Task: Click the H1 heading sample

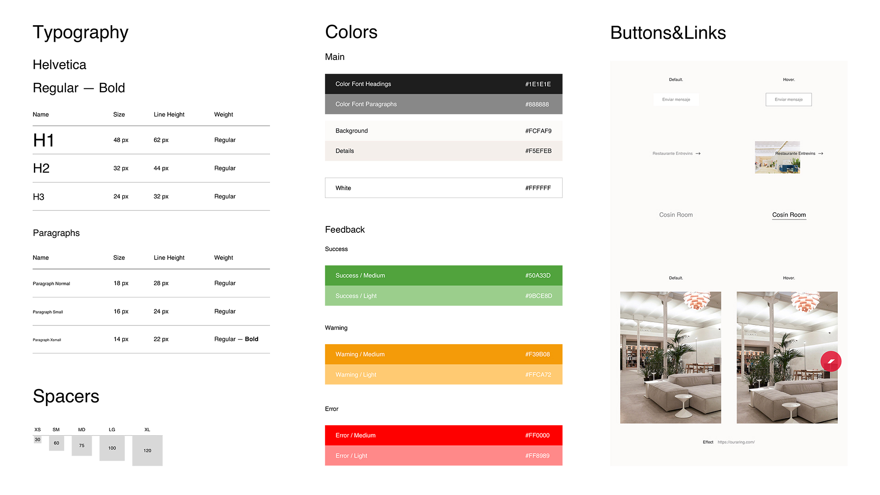Action: (x=44, y=140)
